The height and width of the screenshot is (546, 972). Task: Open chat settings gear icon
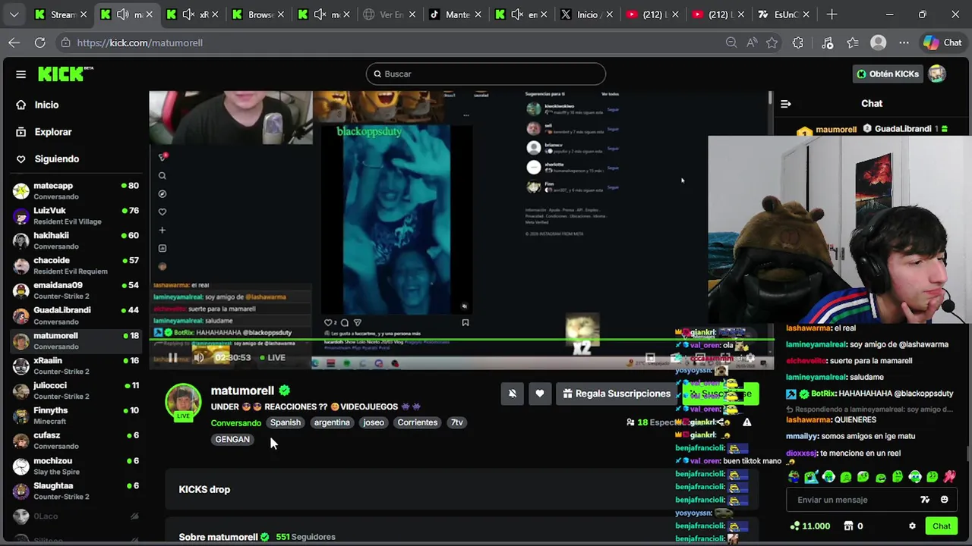(913, 526)
